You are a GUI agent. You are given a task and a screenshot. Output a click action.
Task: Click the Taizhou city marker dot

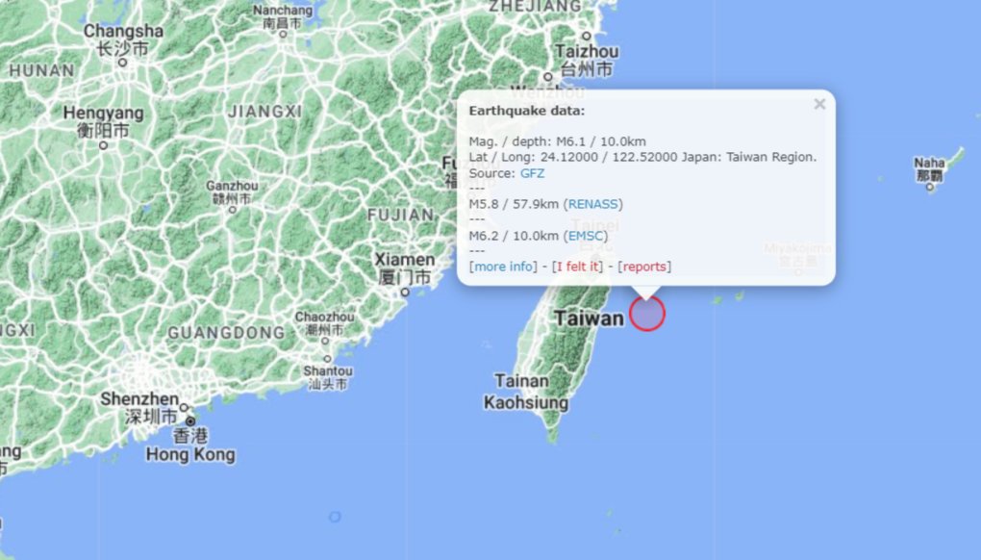point(587,37)
